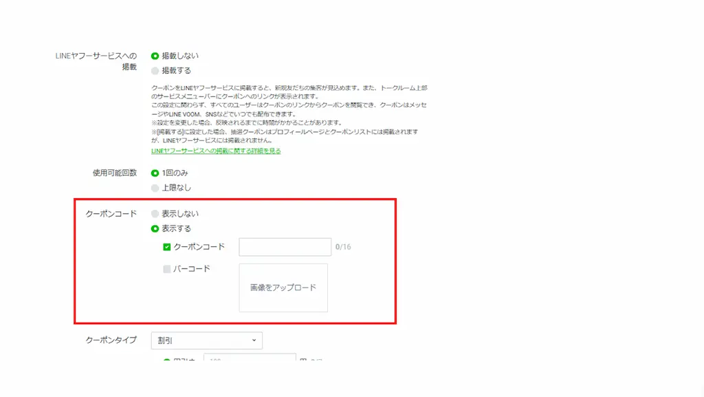Click the barcode image upload area
The height and width of the screenshot is (397, 704).
(x=283, y=288)
